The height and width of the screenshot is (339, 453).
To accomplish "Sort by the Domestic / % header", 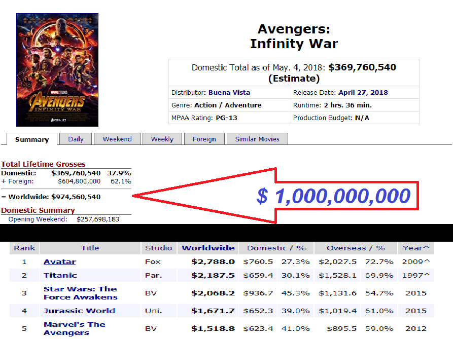I will 276,248.
